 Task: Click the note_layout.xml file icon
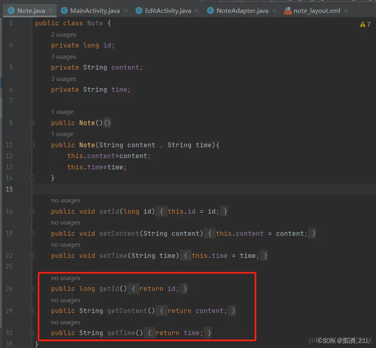click(287, 11)
